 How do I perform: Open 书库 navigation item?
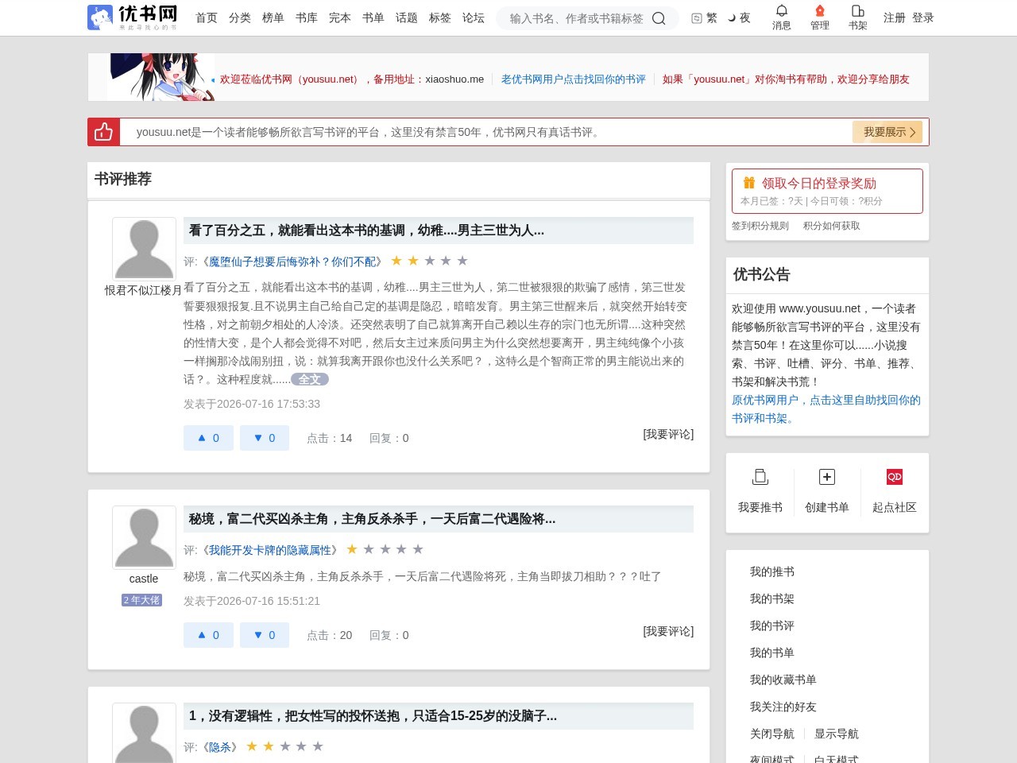[307, 17]
